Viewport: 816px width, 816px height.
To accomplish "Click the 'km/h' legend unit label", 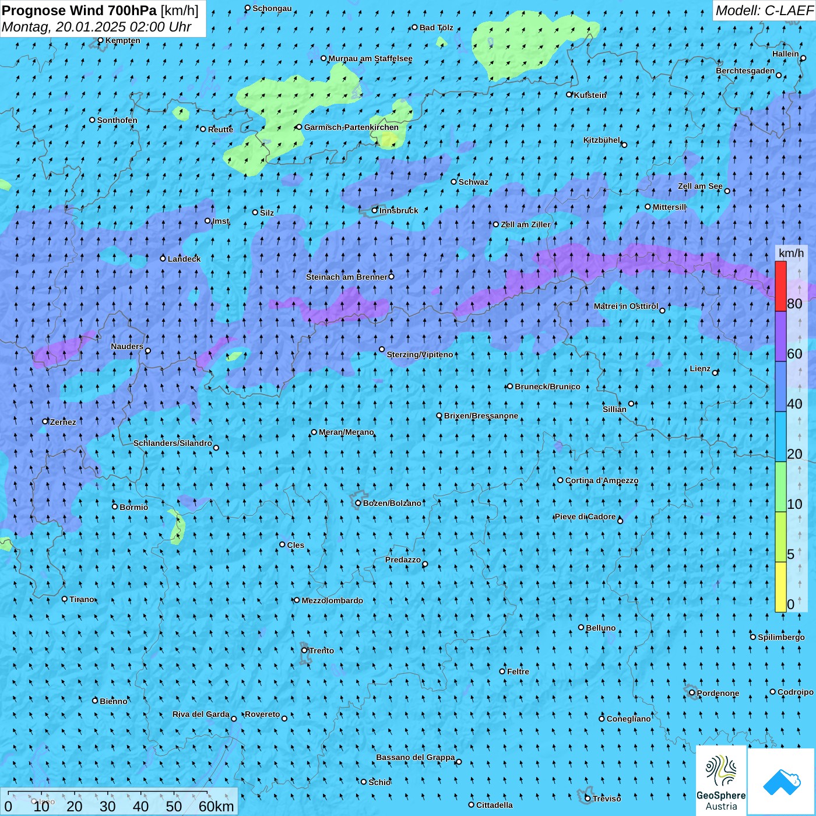I will (x=791, y=253).
